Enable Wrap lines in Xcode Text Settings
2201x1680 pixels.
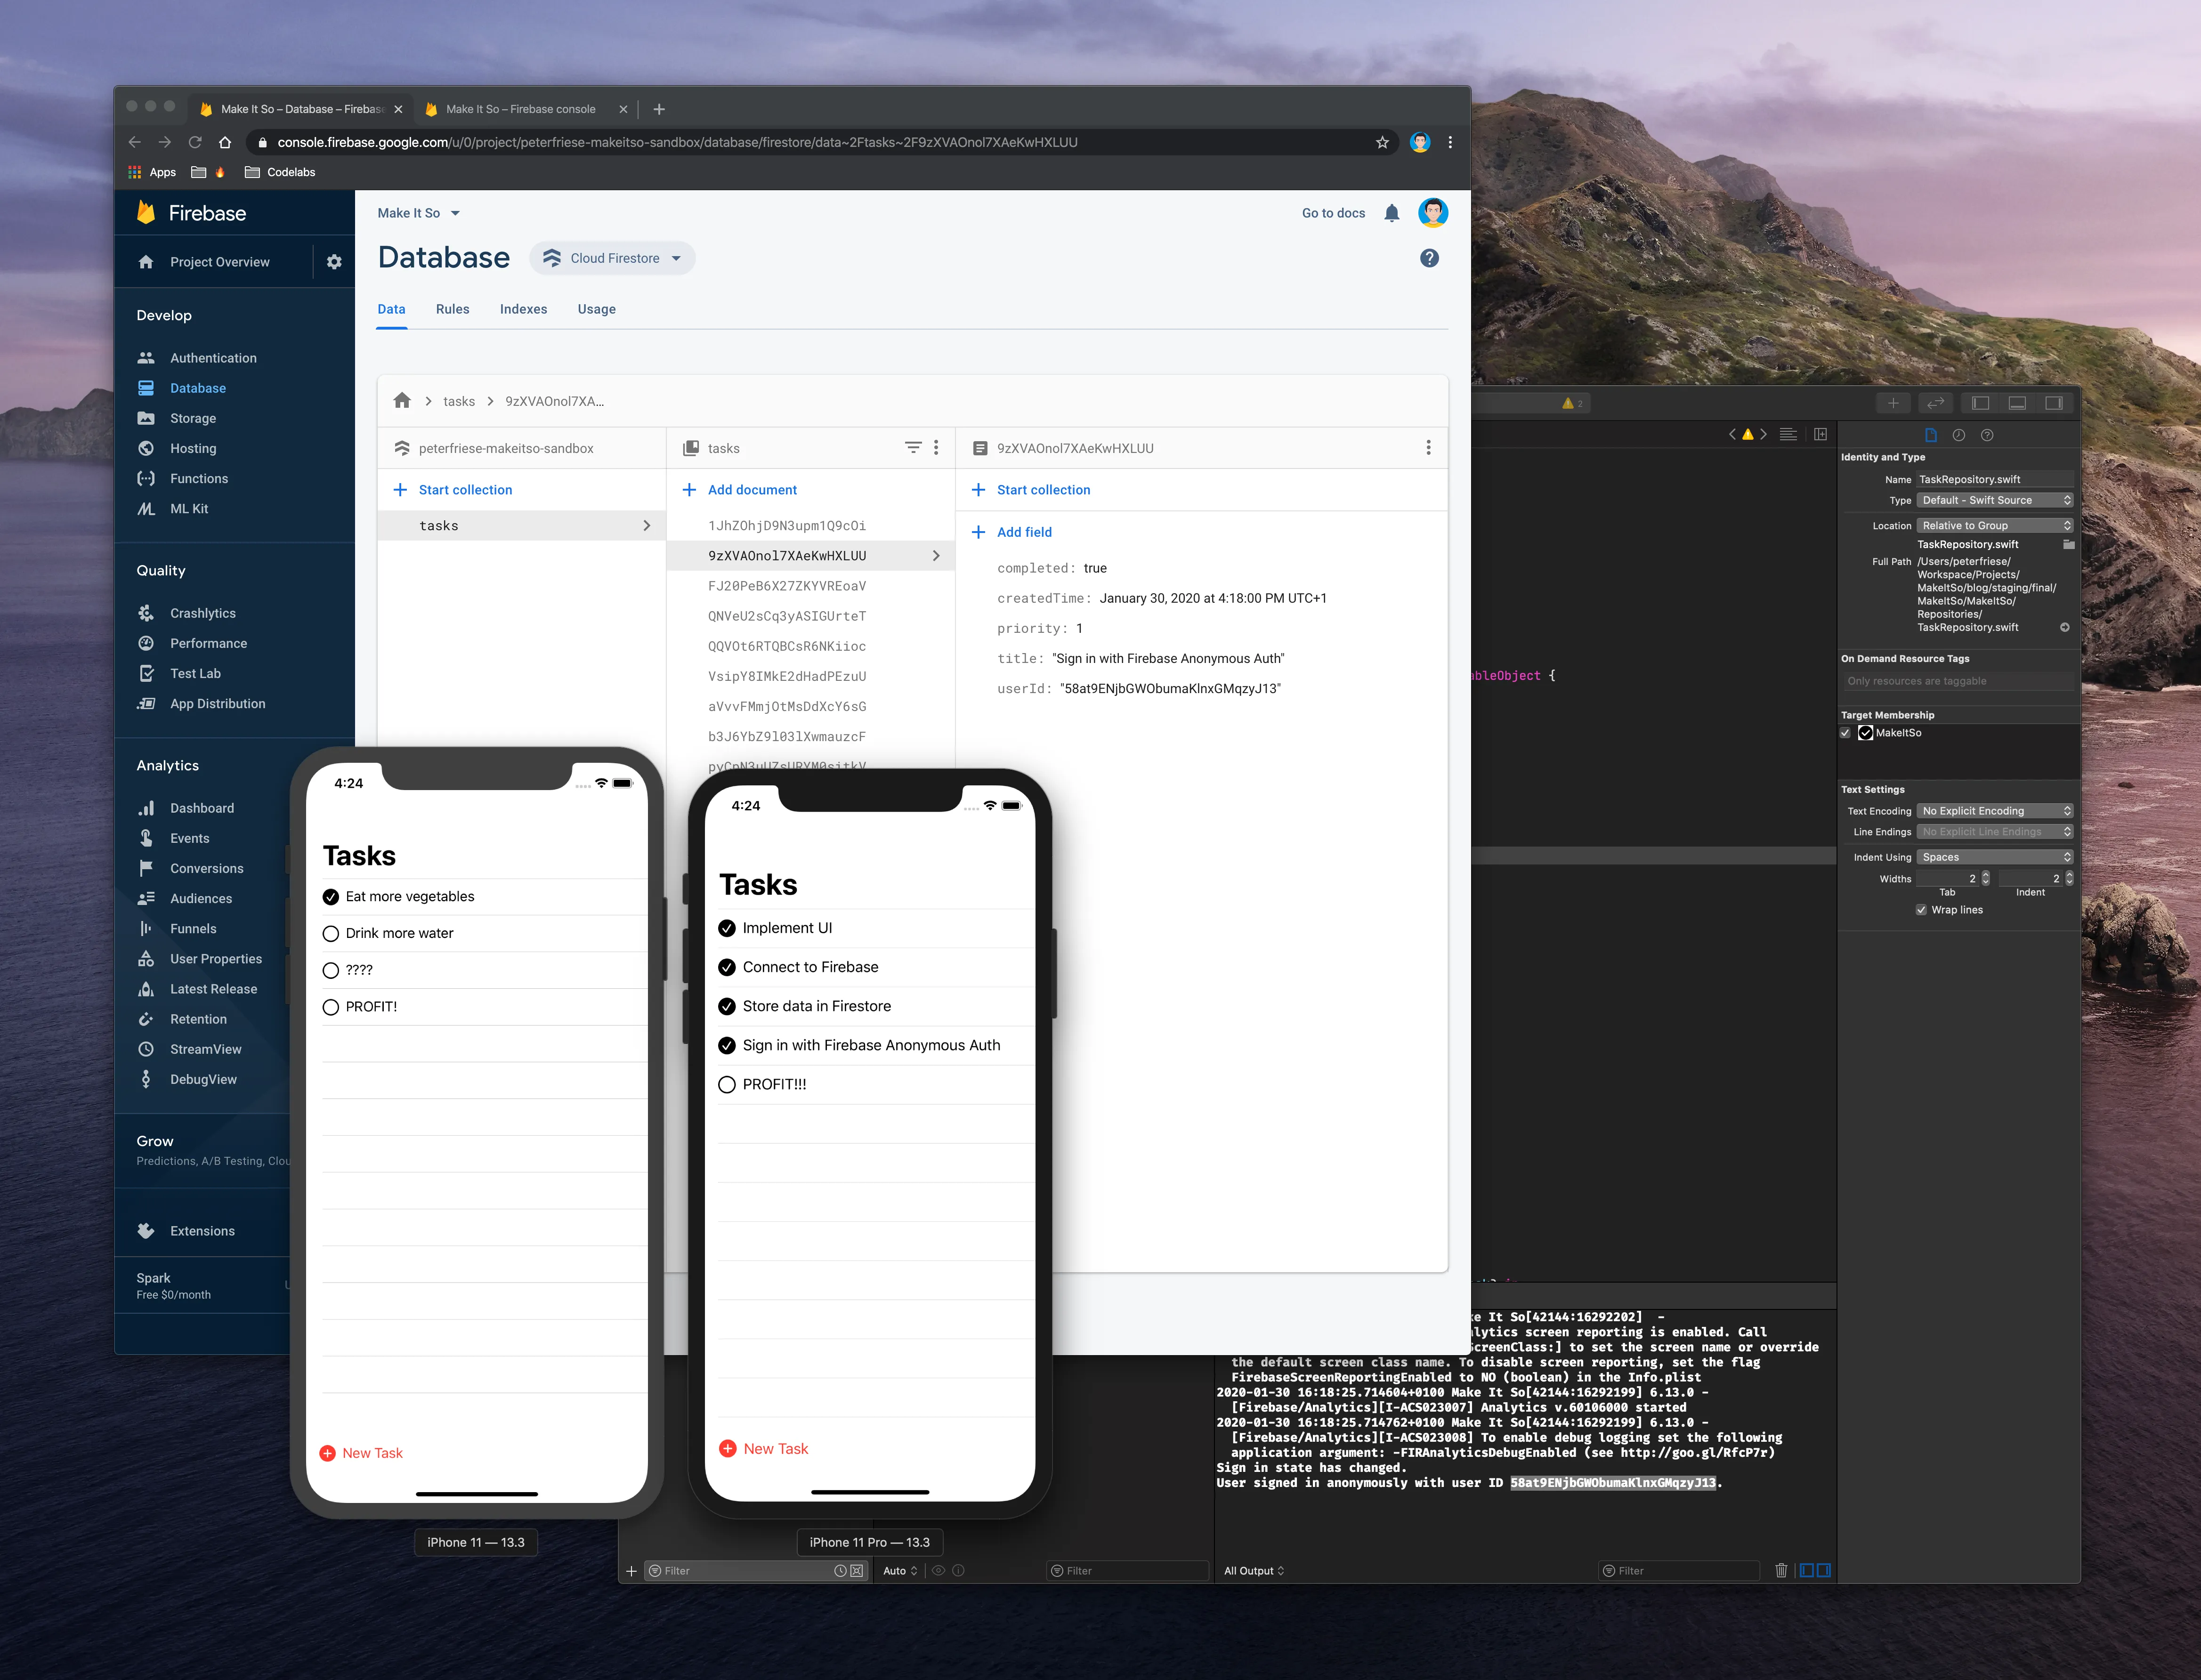(1922, 909)
